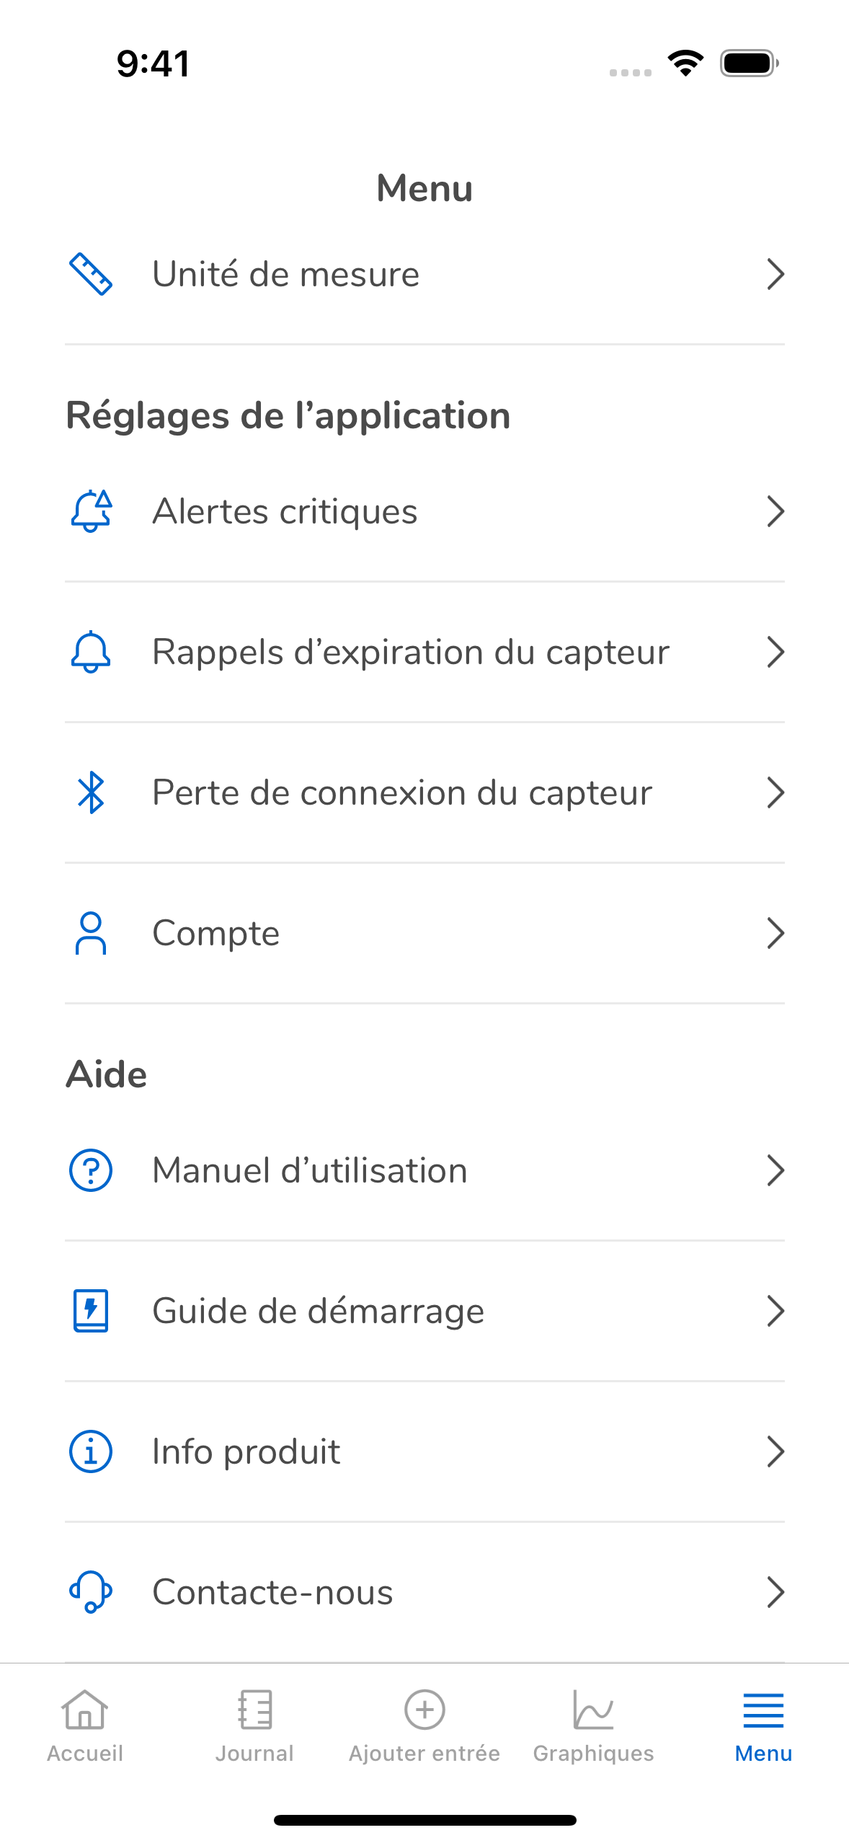Tap the bell-with-warning Alertes critiques icon

[91, 511]
